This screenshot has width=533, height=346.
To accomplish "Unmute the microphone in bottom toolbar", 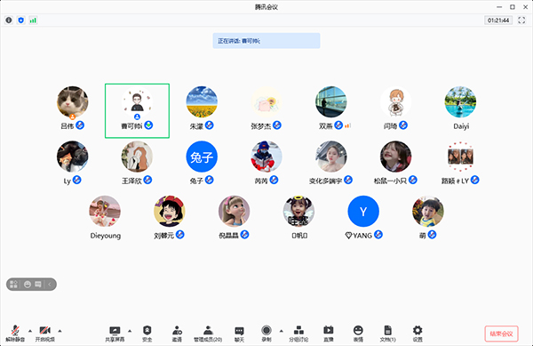I will coord(15,333).
